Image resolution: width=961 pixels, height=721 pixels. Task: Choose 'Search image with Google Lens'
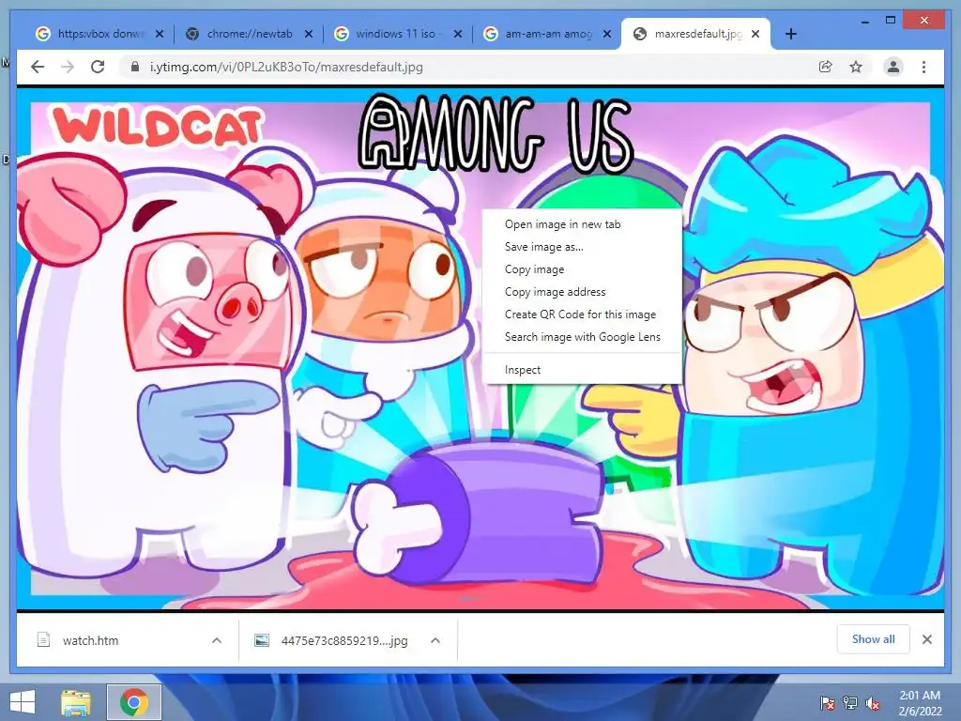pos(582,337)
